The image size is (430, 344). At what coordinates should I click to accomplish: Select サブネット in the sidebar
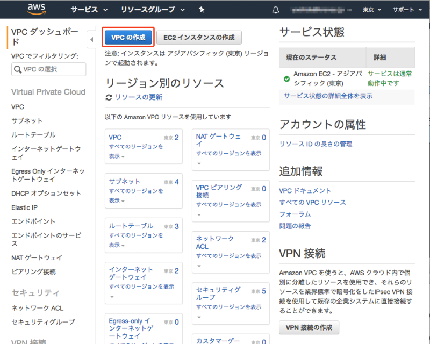pos(27,121)
